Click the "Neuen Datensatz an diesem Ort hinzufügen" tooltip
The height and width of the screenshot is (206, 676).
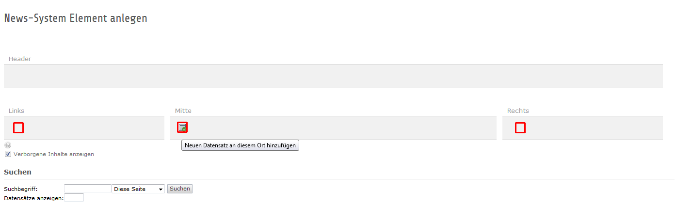(240, 145)
